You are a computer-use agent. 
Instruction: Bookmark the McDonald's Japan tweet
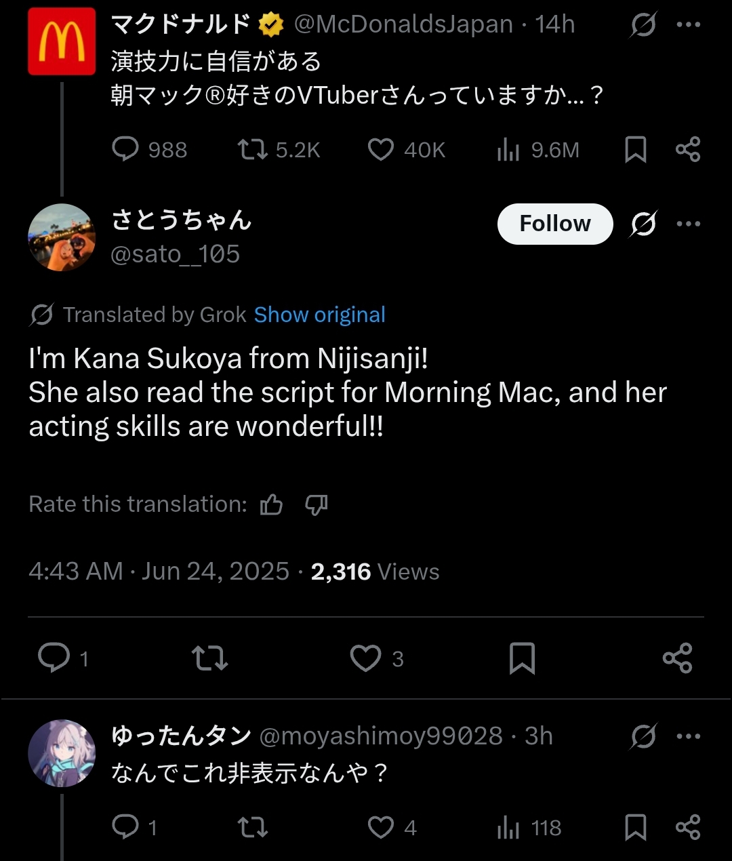[x=635, y=149]
